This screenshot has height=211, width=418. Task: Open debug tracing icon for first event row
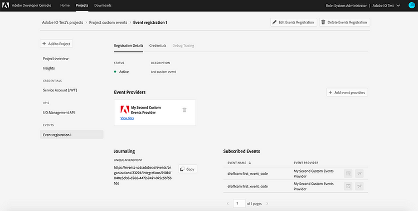[x=348, y=174]
